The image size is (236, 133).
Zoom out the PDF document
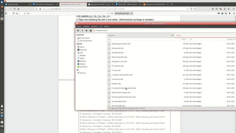(108, 13)
